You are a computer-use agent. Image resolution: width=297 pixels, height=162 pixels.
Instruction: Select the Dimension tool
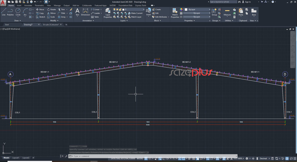[86, 12]
